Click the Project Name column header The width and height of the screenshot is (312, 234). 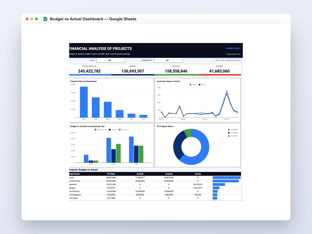tap(74, 174)
